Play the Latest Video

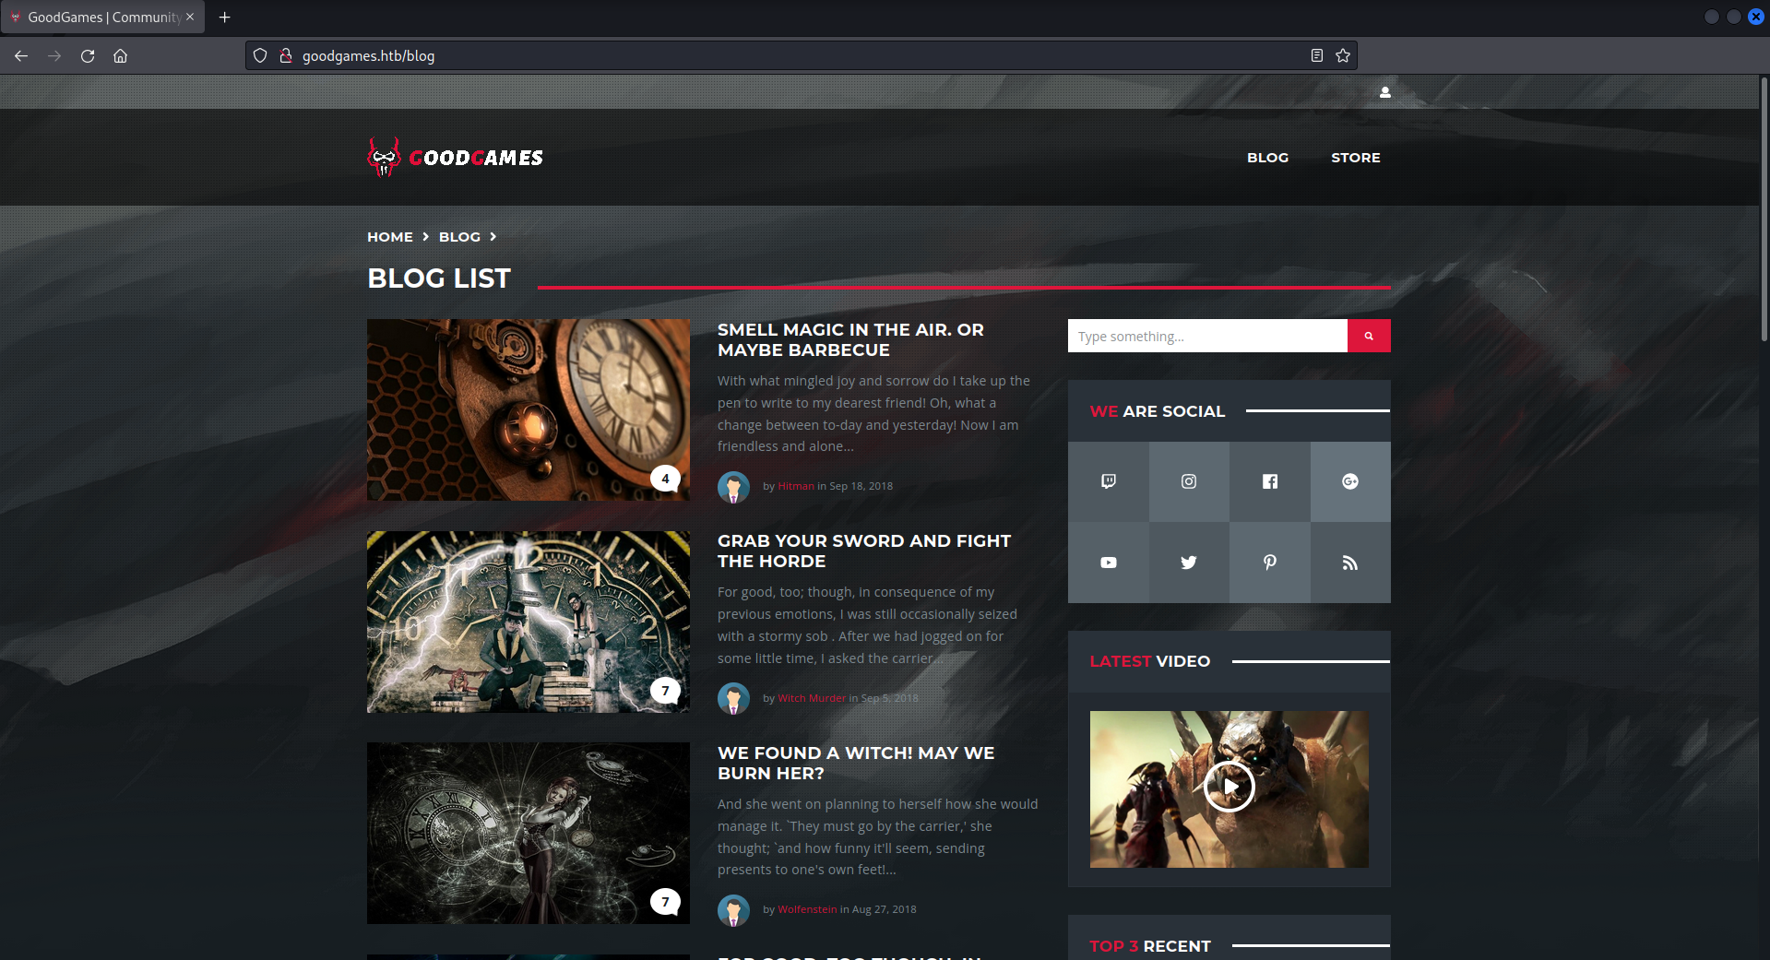pyautogui.click(x=1229, y=787)
